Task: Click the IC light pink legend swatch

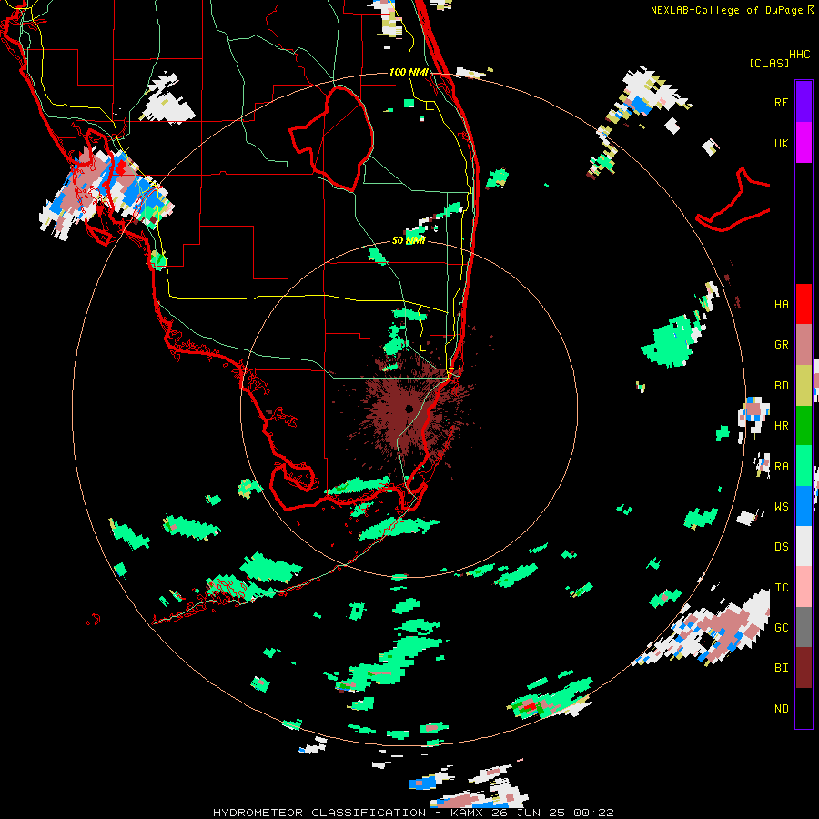Action: click(804, 587)
